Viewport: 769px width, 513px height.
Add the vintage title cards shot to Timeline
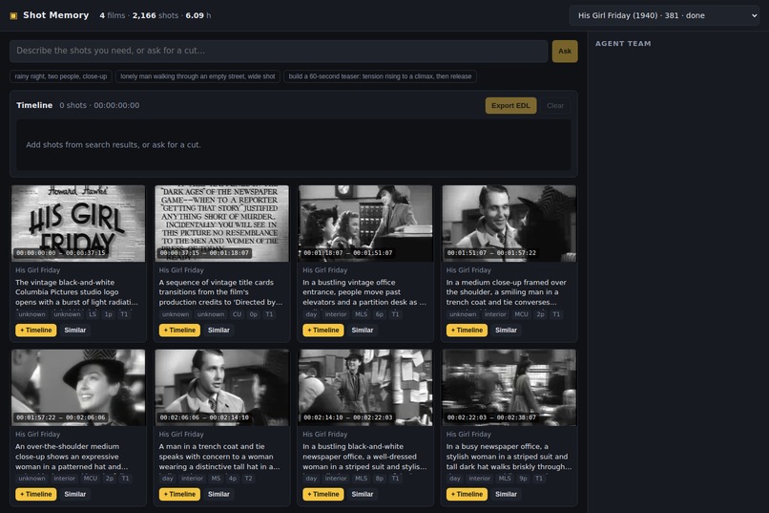[179, 330]
